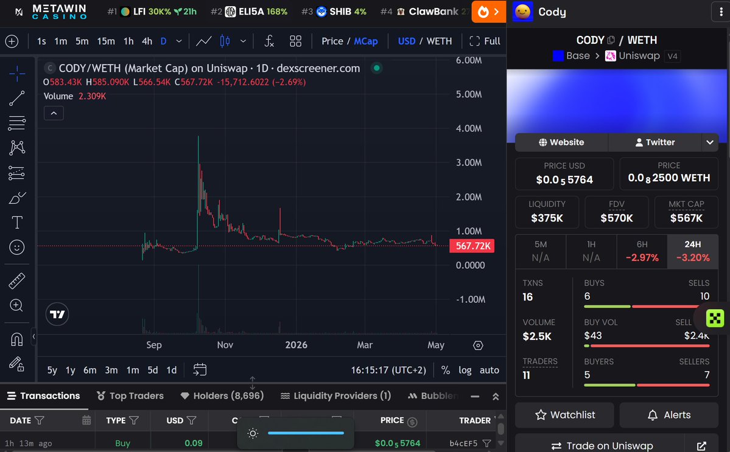The width and height of the screenshot is (730, 452).
Task: Open the emoji icons tool
Action: pyautogui.click(x=17, y=248)
